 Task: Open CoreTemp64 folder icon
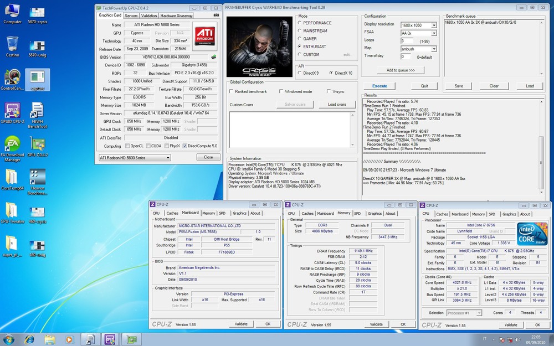(x=12, y=179)
